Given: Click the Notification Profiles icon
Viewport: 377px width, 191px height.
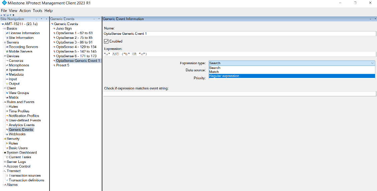Looking at the screenshot, I should point(7,116).
